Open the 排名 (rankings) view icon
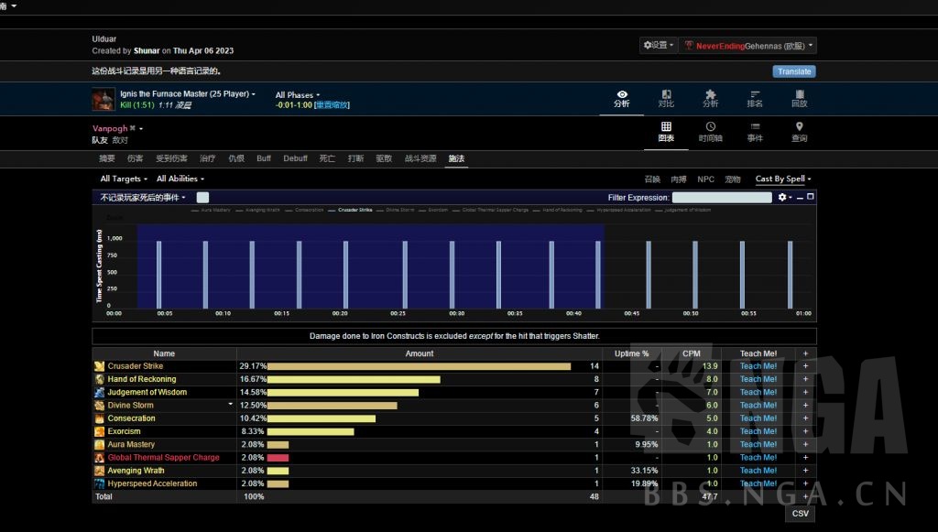Image resolution: width=938 pixels, height=532 pixels. tap(755, 98)
